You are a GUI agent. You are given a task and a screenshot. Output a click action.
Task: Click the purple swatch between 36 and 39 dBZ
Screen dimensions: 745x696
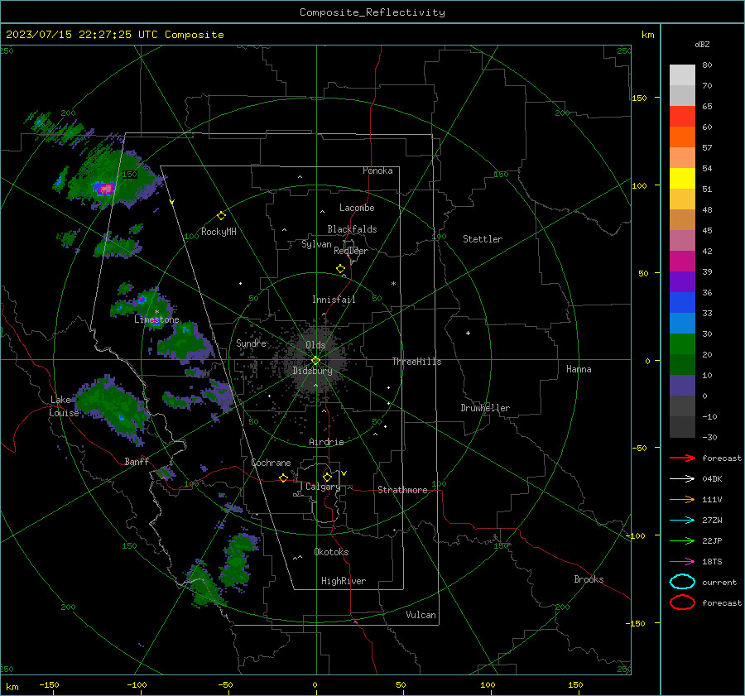682,282
